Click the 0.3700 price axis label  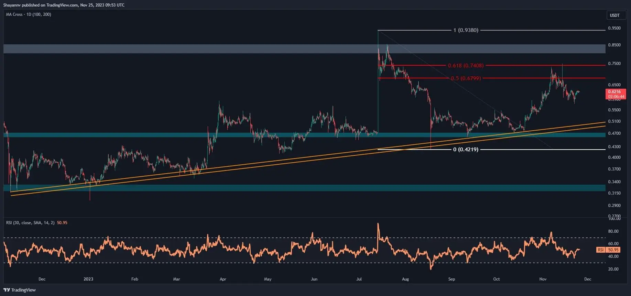(x=614, y=169)
